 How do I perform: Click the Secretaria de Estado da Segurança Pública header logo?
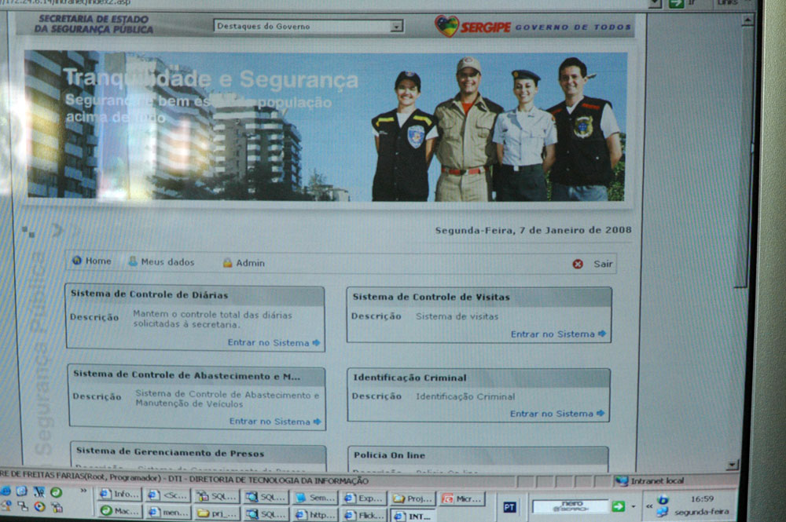click(94, 24)
